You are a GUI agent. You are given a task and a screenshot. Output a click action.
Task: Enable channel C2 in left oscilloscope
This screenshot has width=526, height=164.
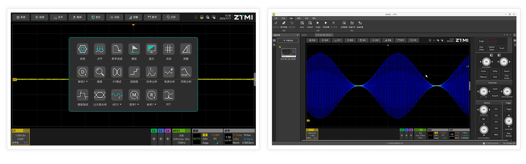[154, 131]
